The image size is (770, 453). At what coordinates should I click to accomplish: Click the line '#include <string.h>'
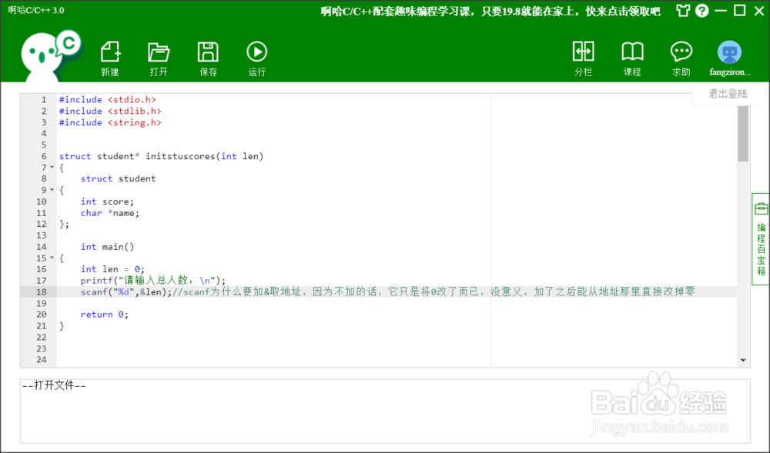pyautogui.click(x=110, y=122)
